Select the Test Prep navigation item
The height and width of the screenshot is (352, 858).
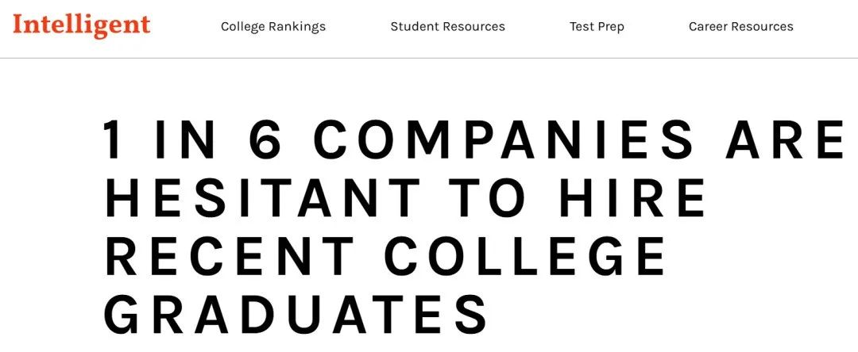point(597,26)
